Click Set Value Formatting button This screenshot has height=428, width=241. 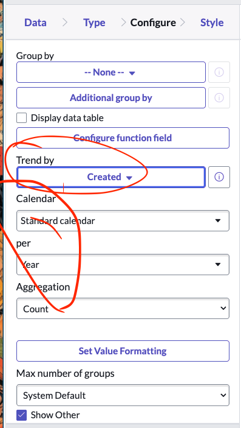[123, 351]
